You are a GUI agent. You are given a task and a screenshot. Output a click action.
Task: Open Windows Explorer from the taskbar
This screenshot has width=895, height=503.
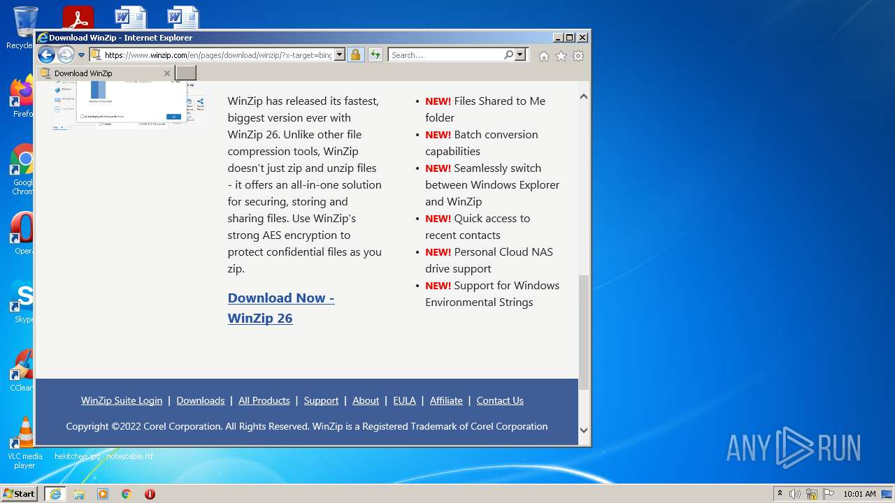click(x=79, y=494)
